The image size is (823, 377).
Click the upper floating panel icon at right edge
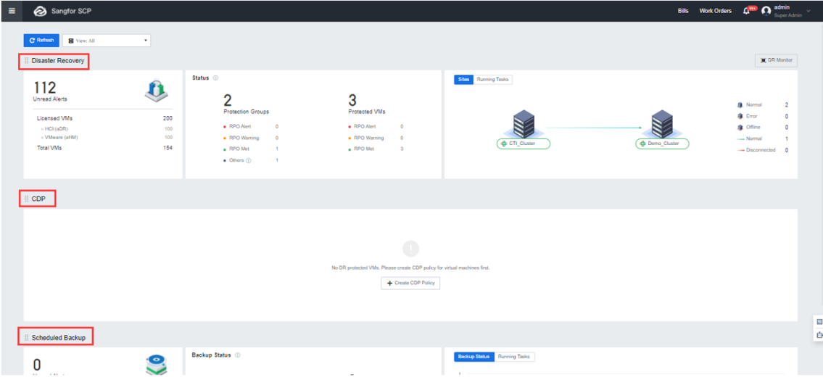point(819,323)
